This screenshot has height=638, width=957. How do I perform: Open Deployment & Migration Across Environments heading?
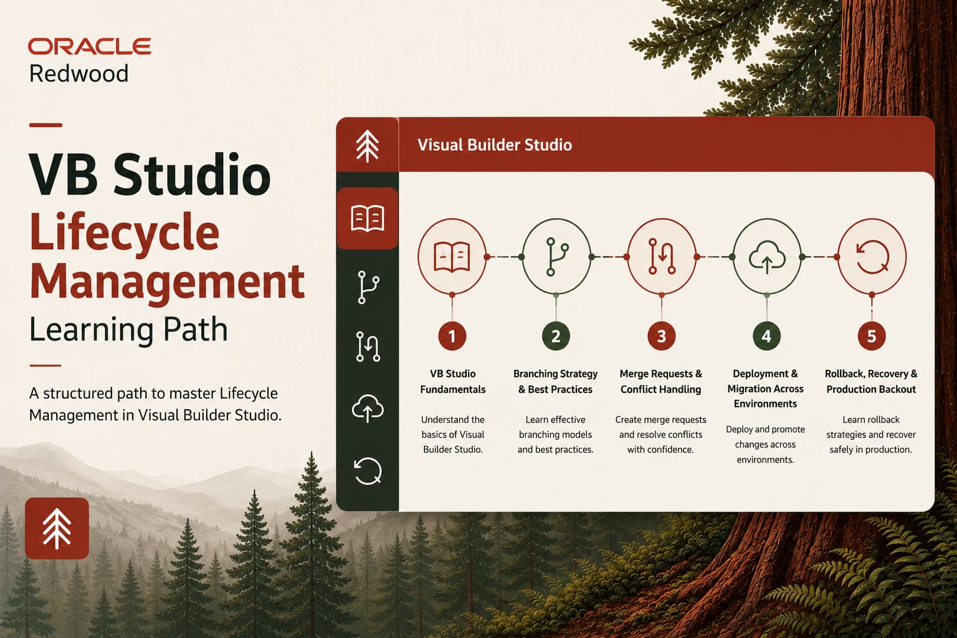coord(765,389)
